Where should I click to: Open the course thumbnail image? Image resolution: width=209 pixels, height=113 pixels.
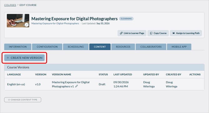18,21
